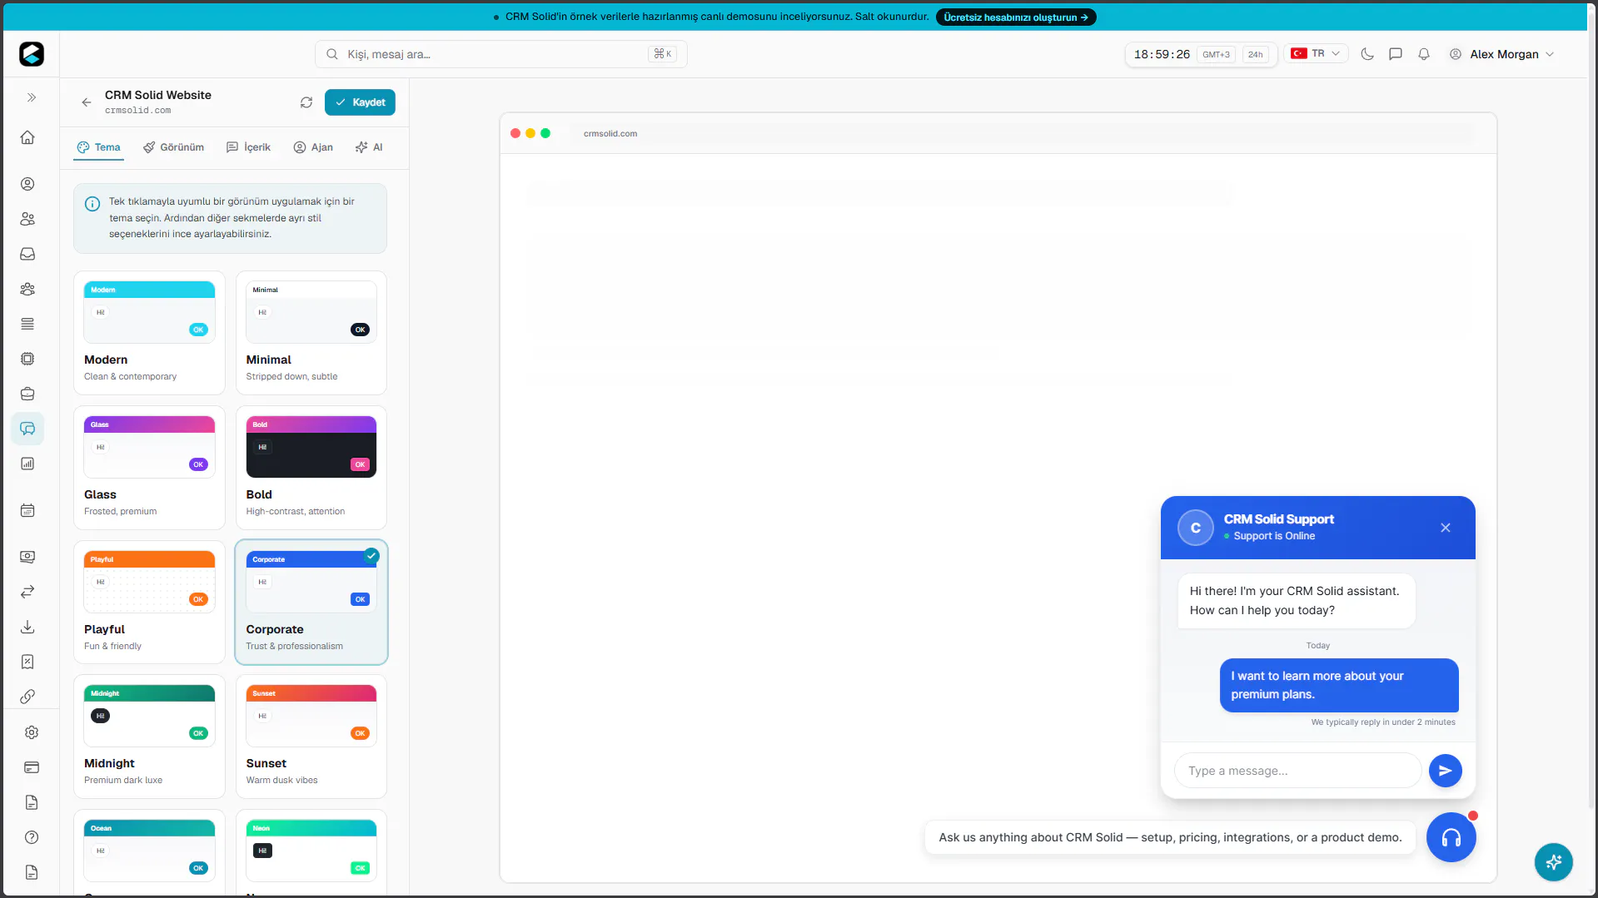Open the TR language dropdown
The width and height of the screenshot is (1598, 898).
coord(1316,54)
